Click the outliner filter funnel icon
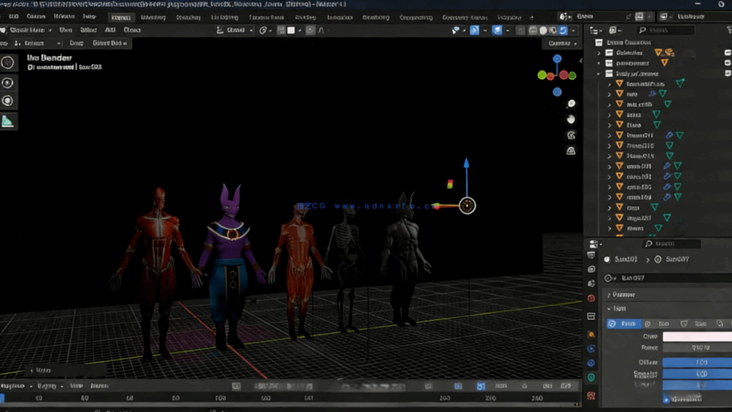 (729, 30)
